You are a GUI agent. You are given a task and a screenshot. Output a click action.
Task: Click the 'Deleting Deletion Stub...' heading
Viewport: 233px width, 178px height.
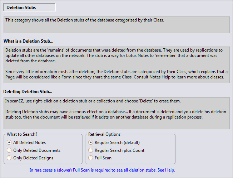[x=28, y=92]
